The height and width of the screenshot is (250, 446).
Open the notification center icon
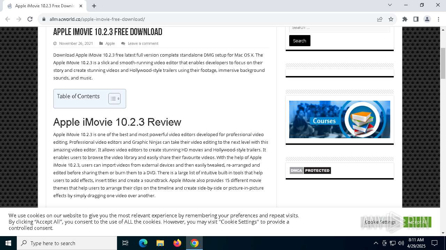tap(435, 243)
